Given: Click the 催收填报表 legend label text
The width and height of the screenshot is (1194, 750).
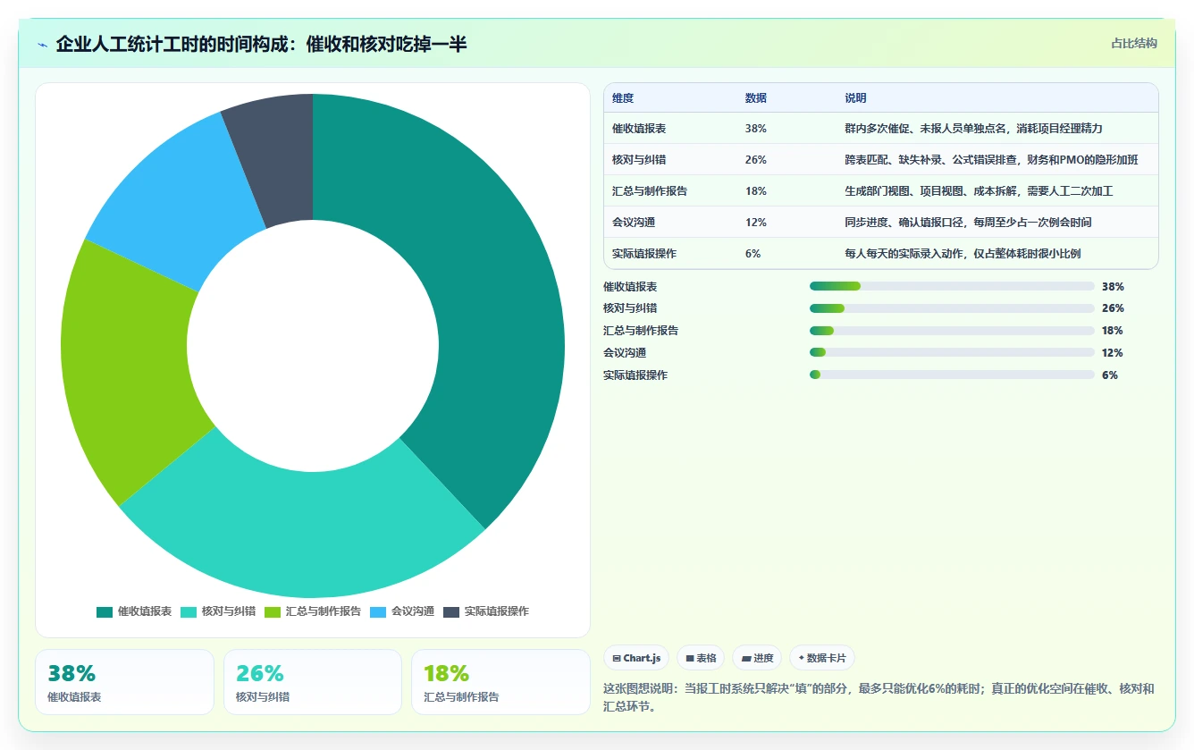Looking at the screenshot, I should (145, 611).
